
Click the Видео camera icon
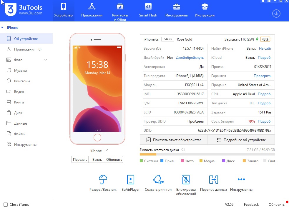[x=9, y=91]
